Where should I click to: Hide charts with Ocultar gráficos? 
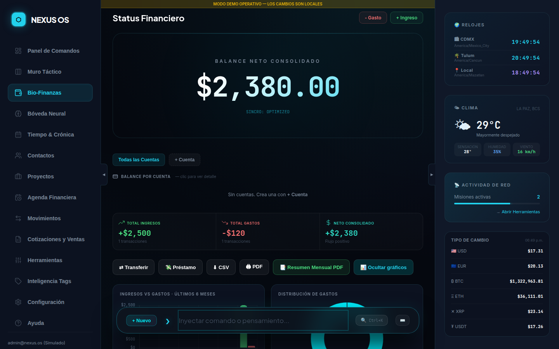pyautogui.click(x=384, y=267)
